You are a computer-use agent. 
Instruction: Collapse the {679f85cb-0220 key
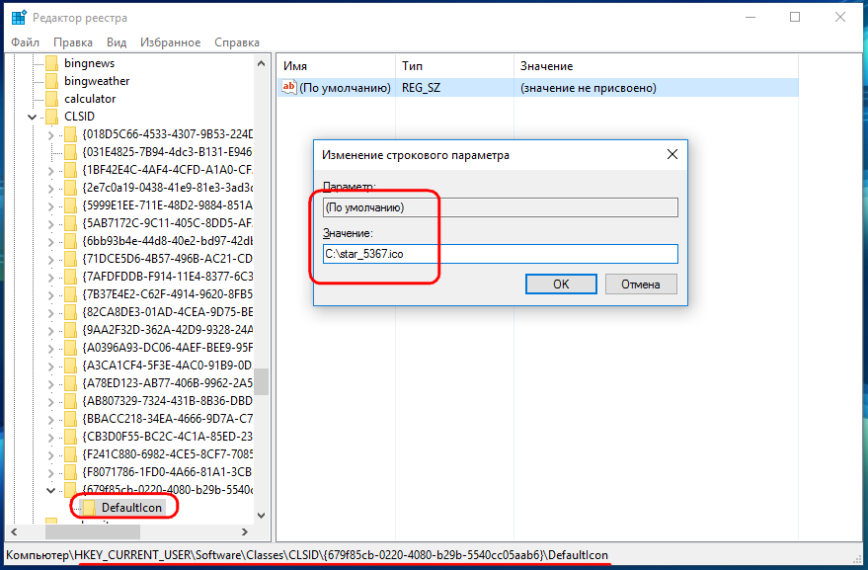coord(50,490)
